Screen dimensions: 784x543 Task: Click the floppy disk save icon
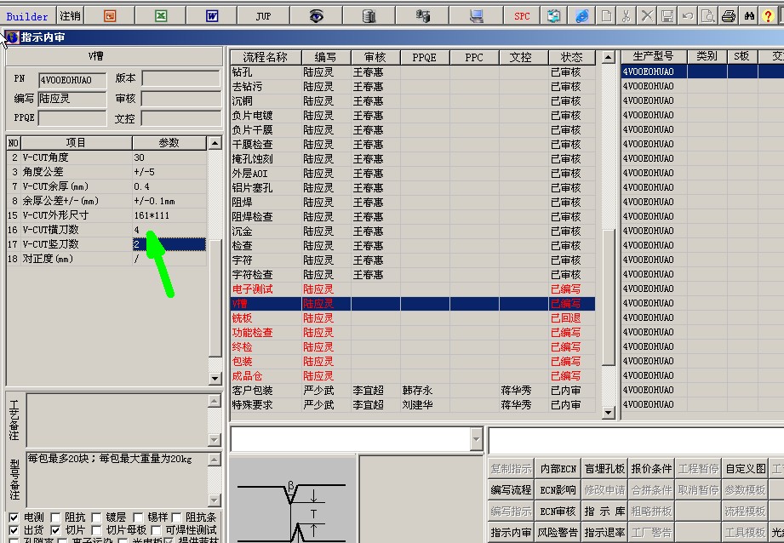click(667, 16)
